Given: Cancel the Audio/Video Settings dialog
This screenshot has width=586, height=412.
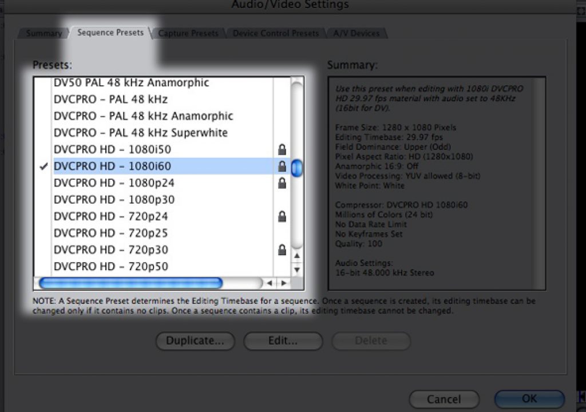Looking at the screenshot, I should click(x=444, y=399).
